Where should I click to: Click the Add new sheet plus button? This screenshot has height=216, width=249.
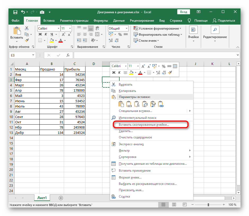coord(61,198)
